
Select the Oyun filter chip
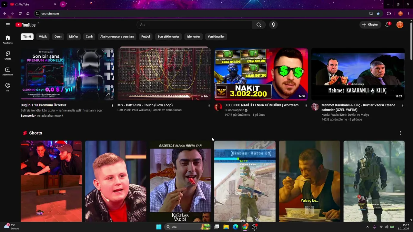[x=58, y=36]
